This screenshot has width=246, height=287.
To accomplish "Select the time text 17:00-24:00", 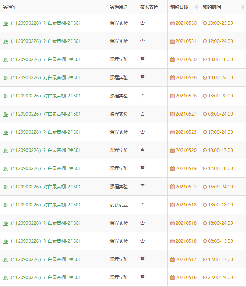I will [x=221, y=132].
